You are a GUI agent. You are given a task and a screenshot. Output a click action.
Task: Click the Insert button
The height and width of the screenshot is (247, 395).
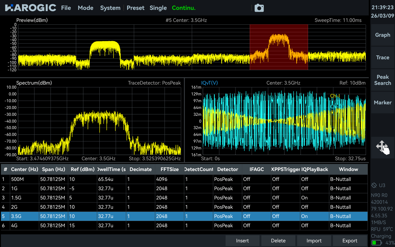pyautogui.click(x=243, y=241)
